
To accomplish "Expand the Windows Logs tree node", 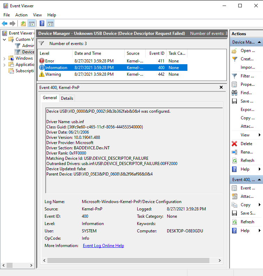I will click(x=5, y=58).
